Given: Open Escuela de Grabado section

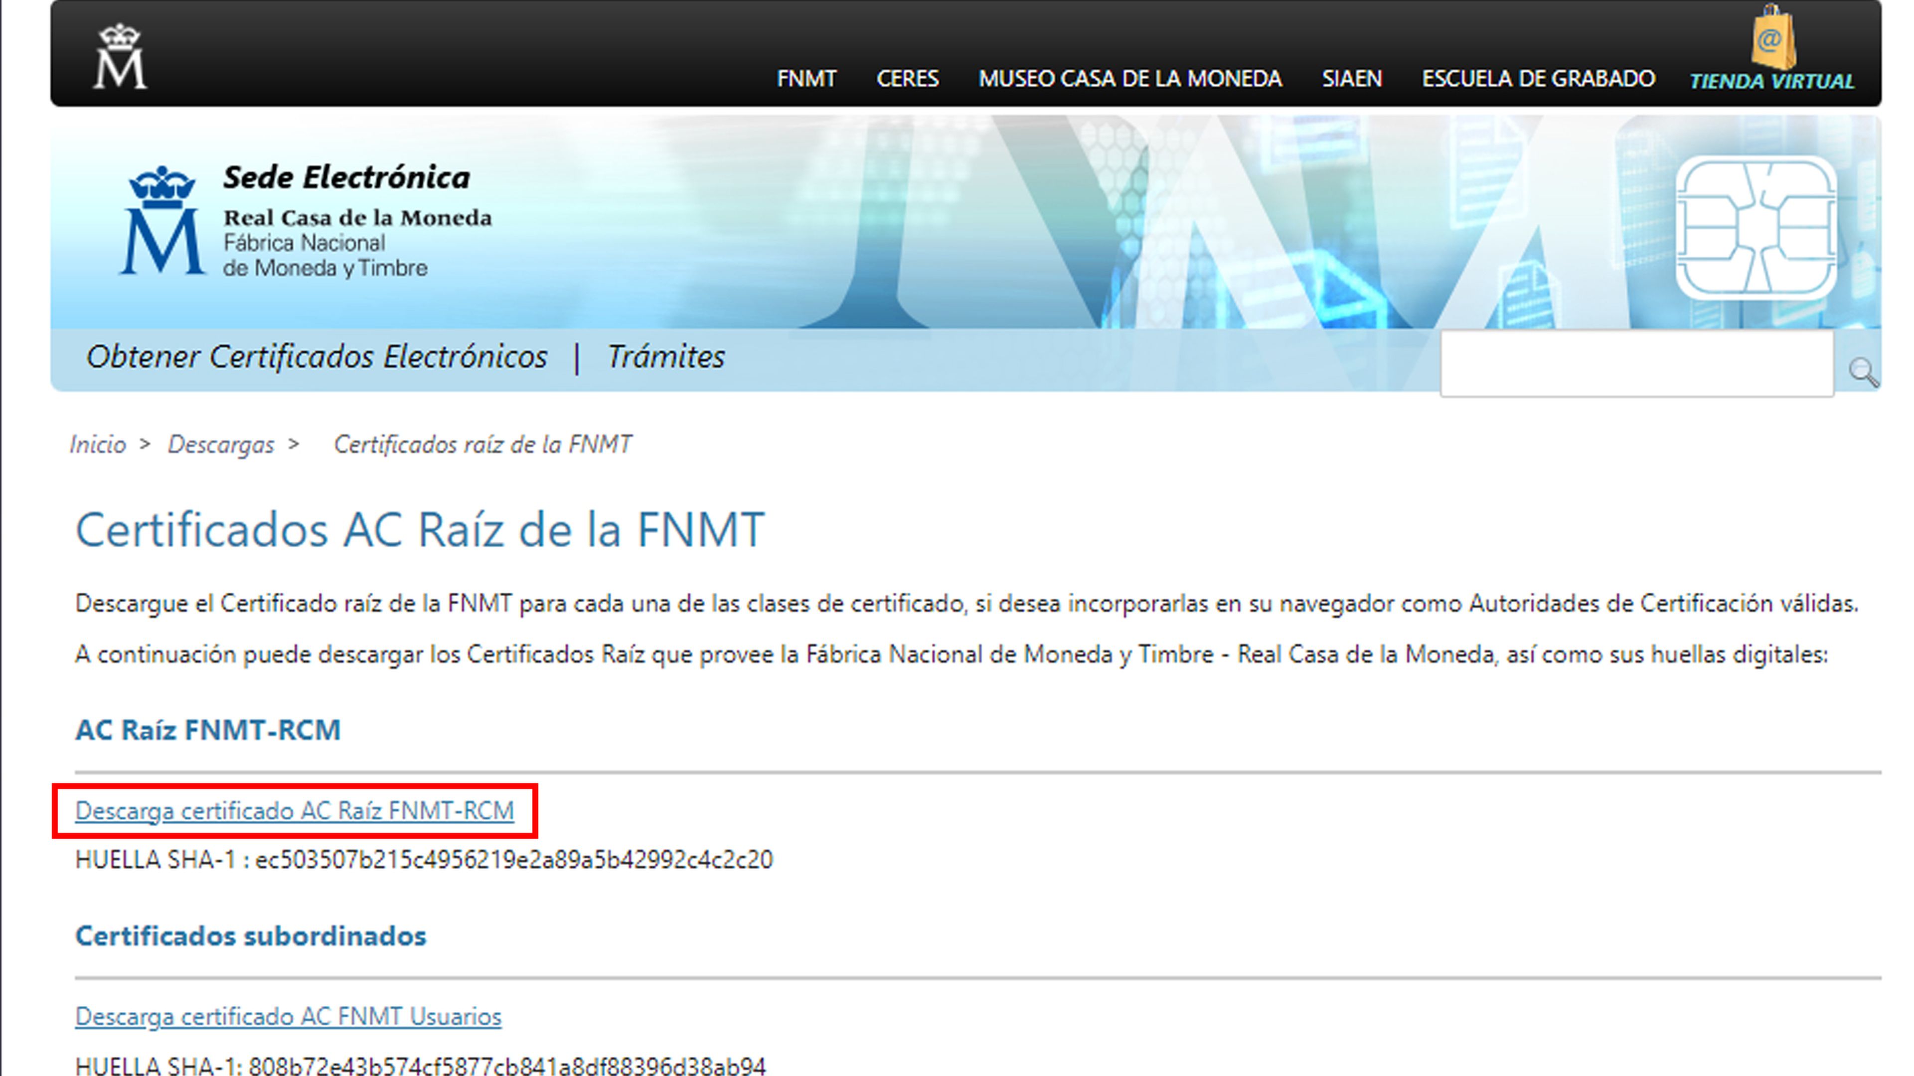Looking at the screenshot, I should click(1538, 79).
